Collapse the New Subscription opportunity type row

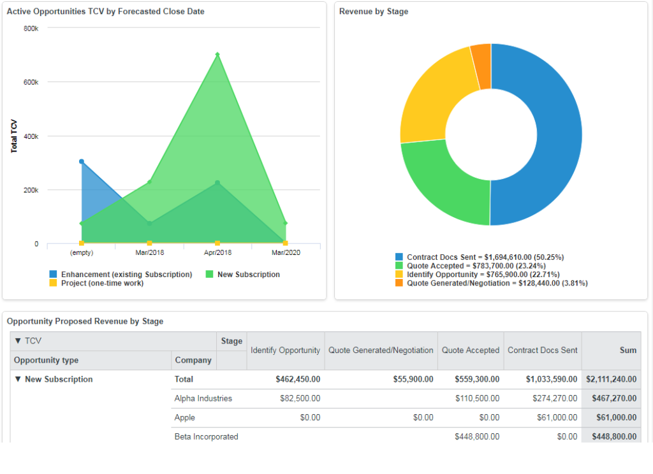click(17, 379)
